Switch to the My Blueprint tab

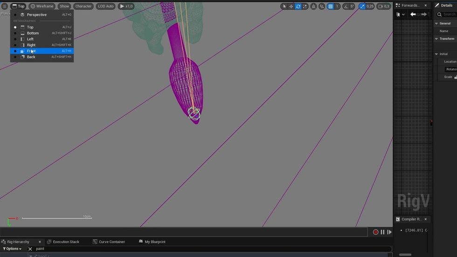[152, 242]
